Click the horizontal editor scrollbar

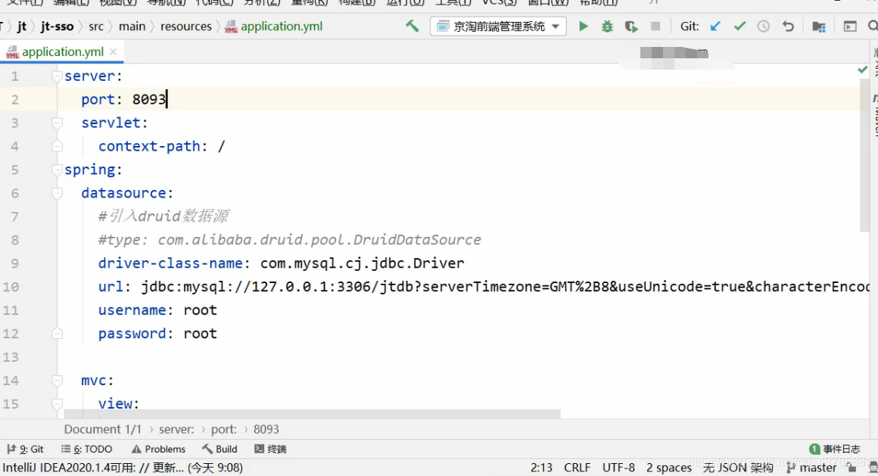click(312, 413)
